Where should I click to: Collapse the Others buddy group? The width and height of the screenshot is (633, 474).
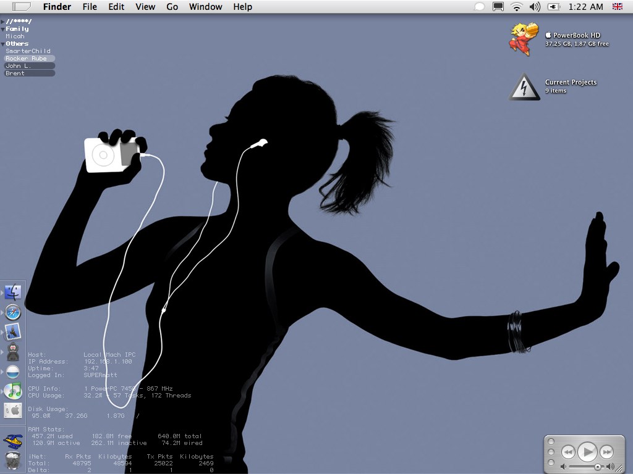pyautogui.click(x=2, y=44)
